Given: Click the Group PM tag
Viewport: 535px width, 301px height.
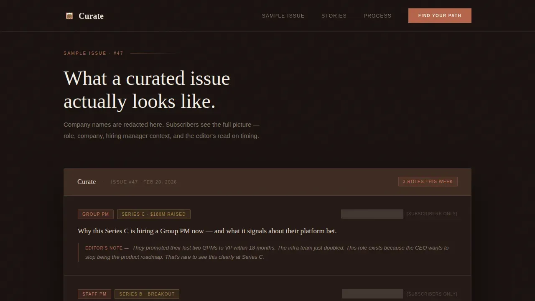Looking at the screenshot, I should [96, 214].
